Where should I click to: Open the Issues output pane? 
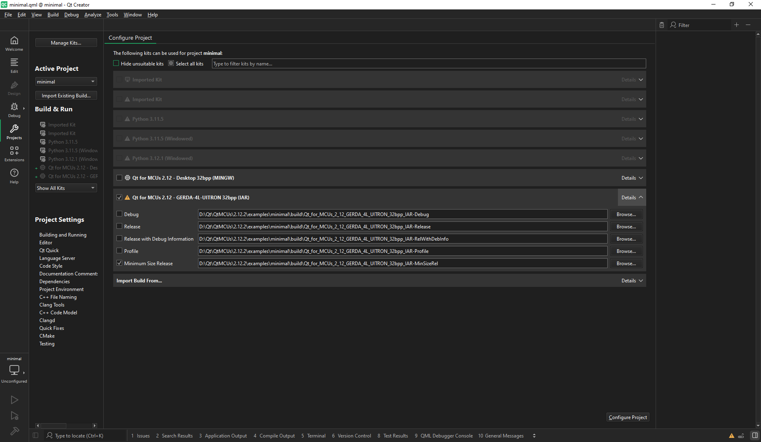point(141,435)
